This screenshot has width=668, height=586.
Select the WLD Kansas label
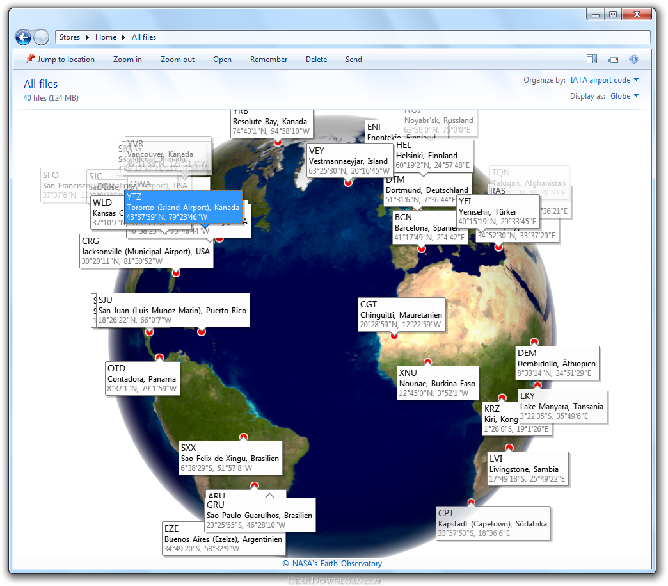[x=107, y=212]
